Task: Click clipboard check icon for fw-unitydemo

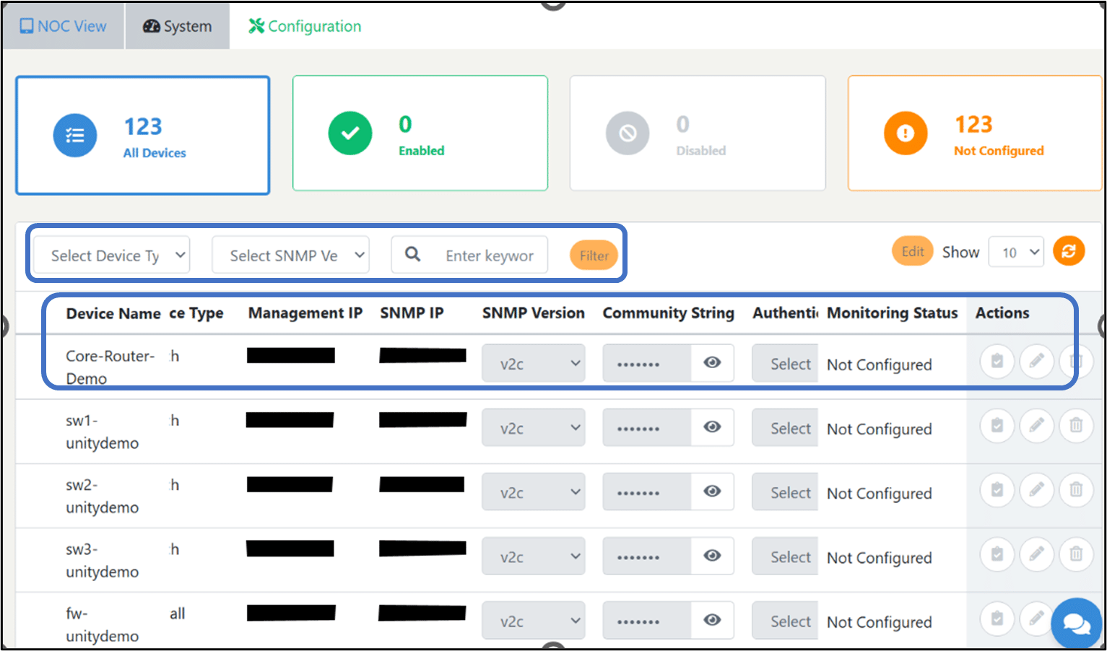Action: click(997, 618)
